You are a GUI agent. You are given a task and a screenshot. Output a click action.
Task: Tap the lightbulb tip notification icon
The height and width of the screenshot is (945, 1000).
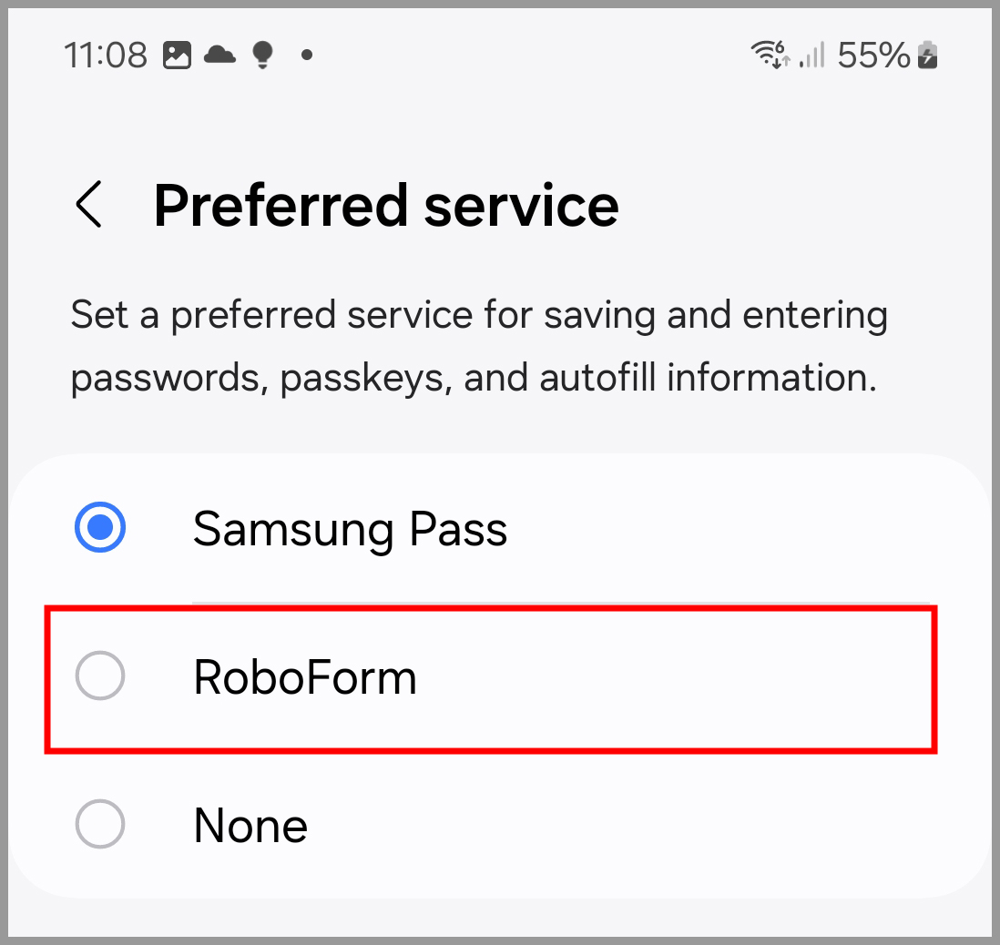pyautogui.click(x=263, y=55)
